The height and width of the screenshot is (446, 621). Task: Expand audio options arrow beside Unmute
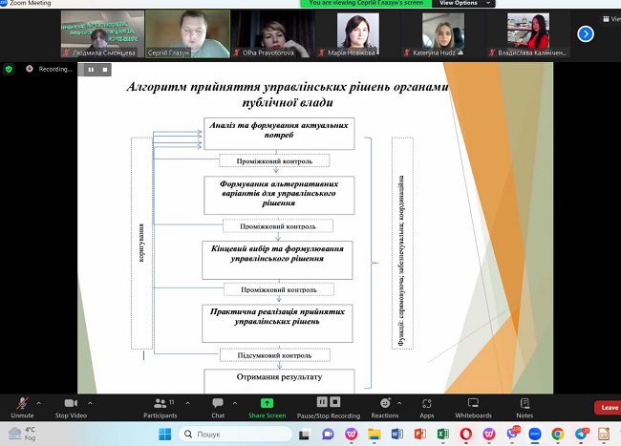[x=39, y=403]
